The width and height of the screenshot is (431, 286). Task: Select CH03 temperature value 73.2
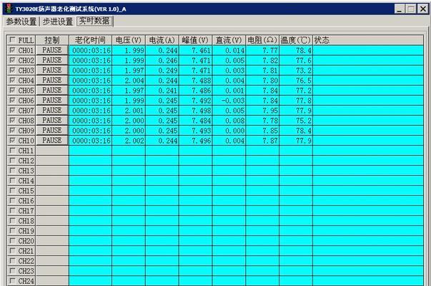click(296, 70)
